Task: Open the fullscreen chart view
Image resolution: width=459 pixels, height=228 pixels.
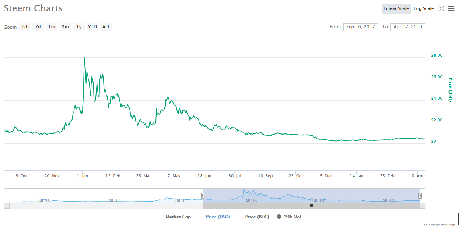Action: click(441, 8)
